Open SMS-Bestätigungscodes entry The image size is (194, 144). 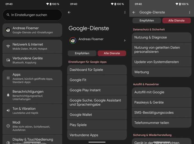click(x=162, y=113)
